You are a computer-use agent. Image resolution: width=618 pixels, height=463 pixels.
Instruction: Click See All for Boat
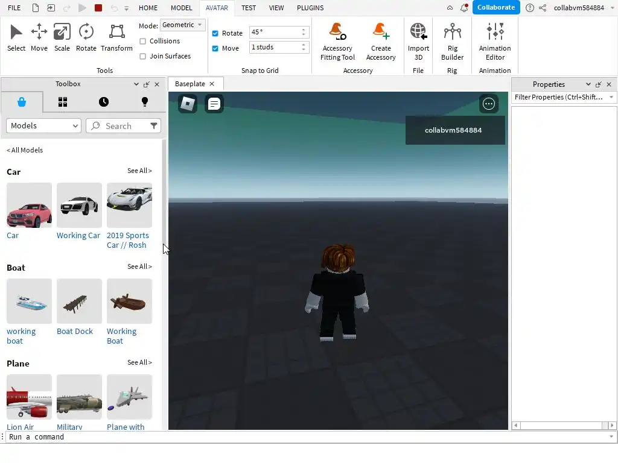point(139,266)
